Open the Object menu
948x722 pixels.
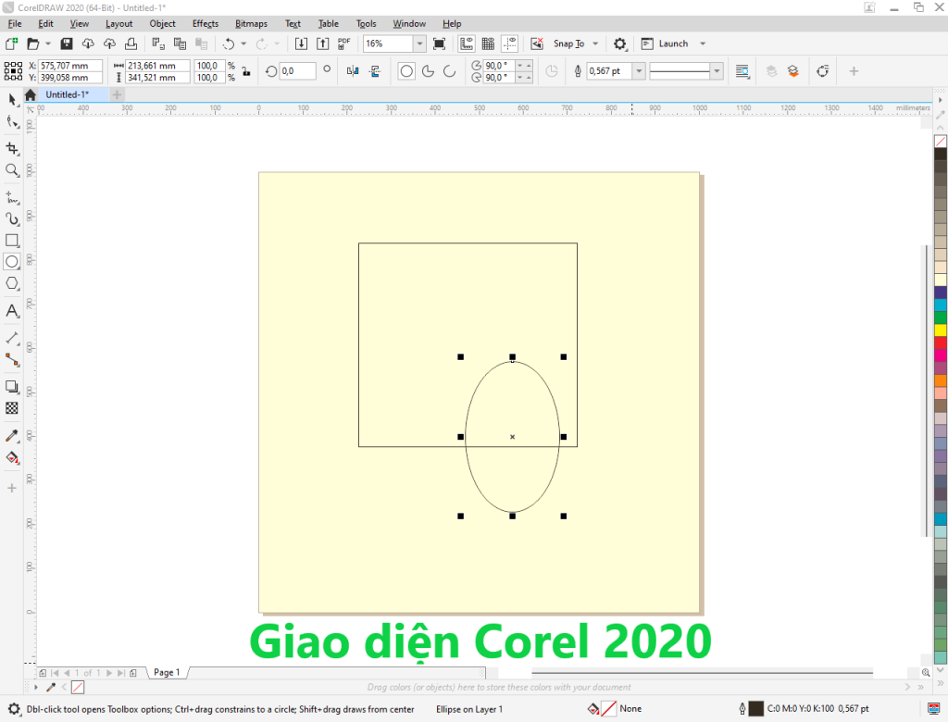(163, 23)
